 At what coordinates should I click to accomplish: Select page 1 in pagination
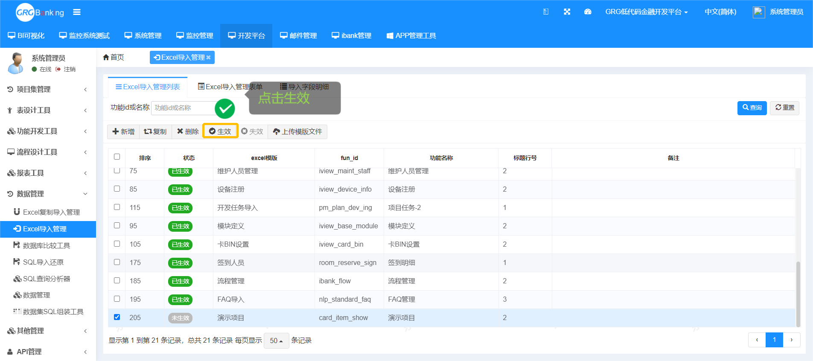774,340
